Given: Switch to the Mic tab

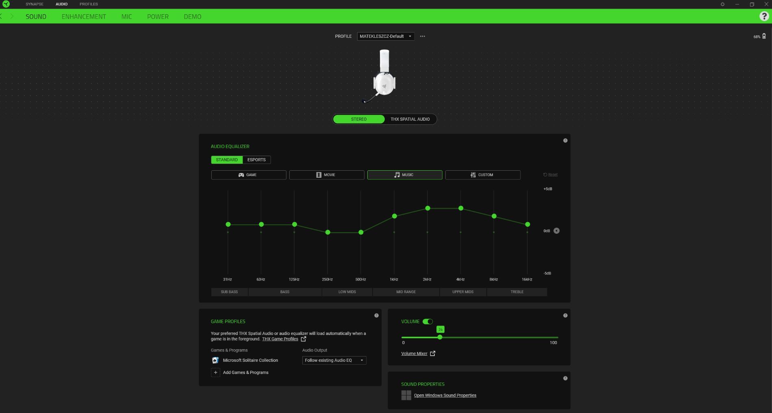Looking at the screenshot, I should [x=126, y=17].
